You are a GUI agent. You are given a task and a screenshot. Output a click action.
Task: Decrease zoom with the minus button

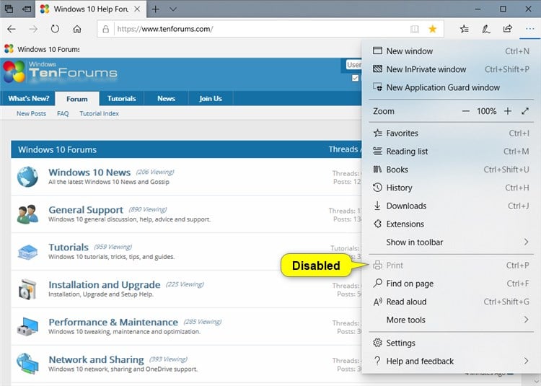[x=466, y=111]
